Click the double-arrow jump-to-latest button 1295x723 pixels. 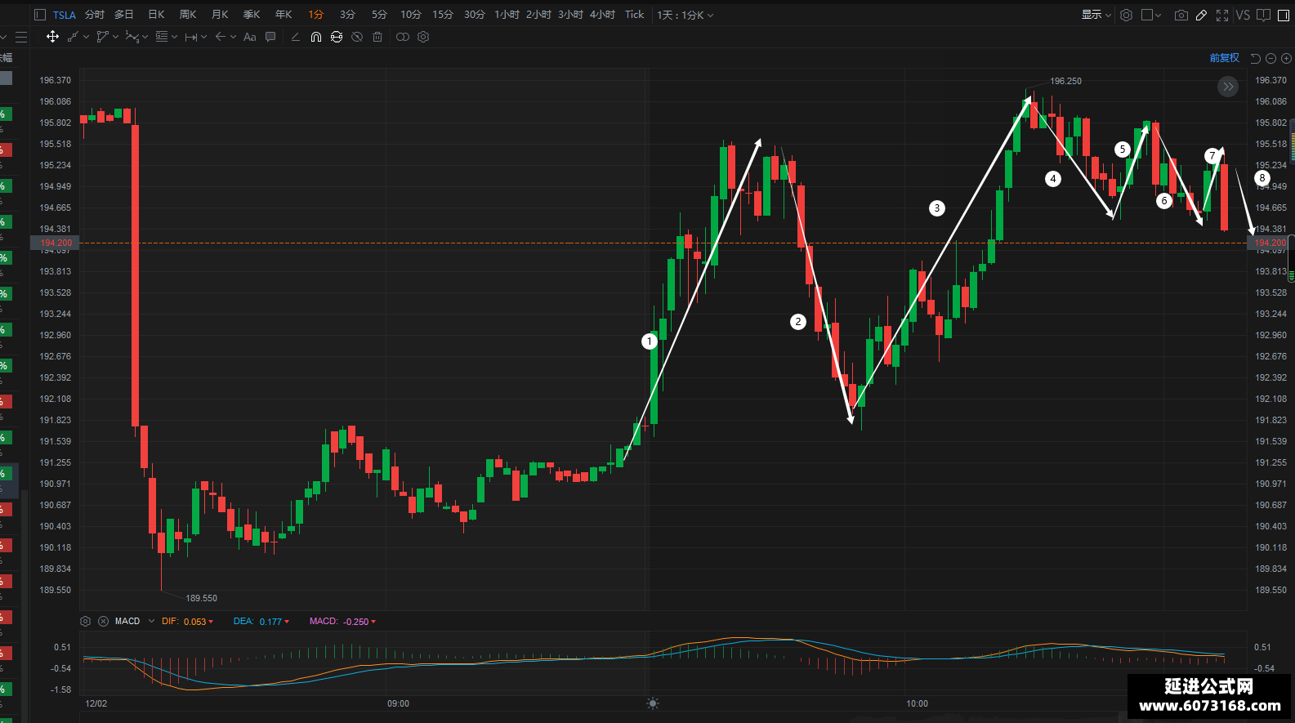[x=1228, y=87]
